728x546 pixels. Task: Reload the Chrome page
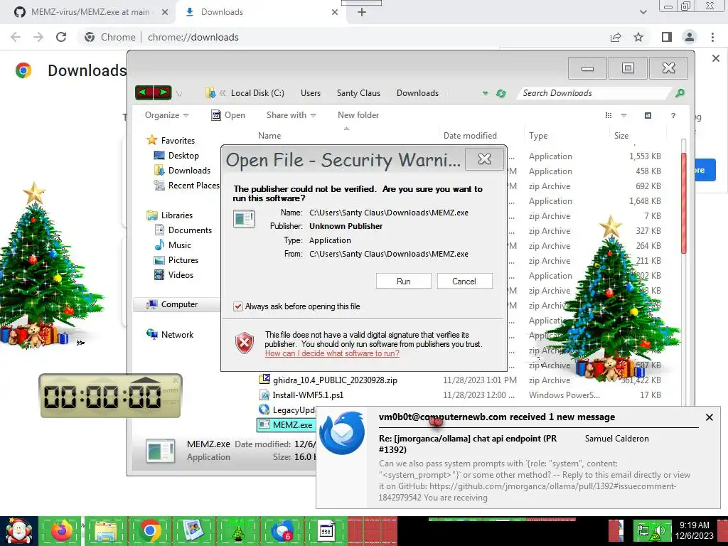tap(61, 37)
